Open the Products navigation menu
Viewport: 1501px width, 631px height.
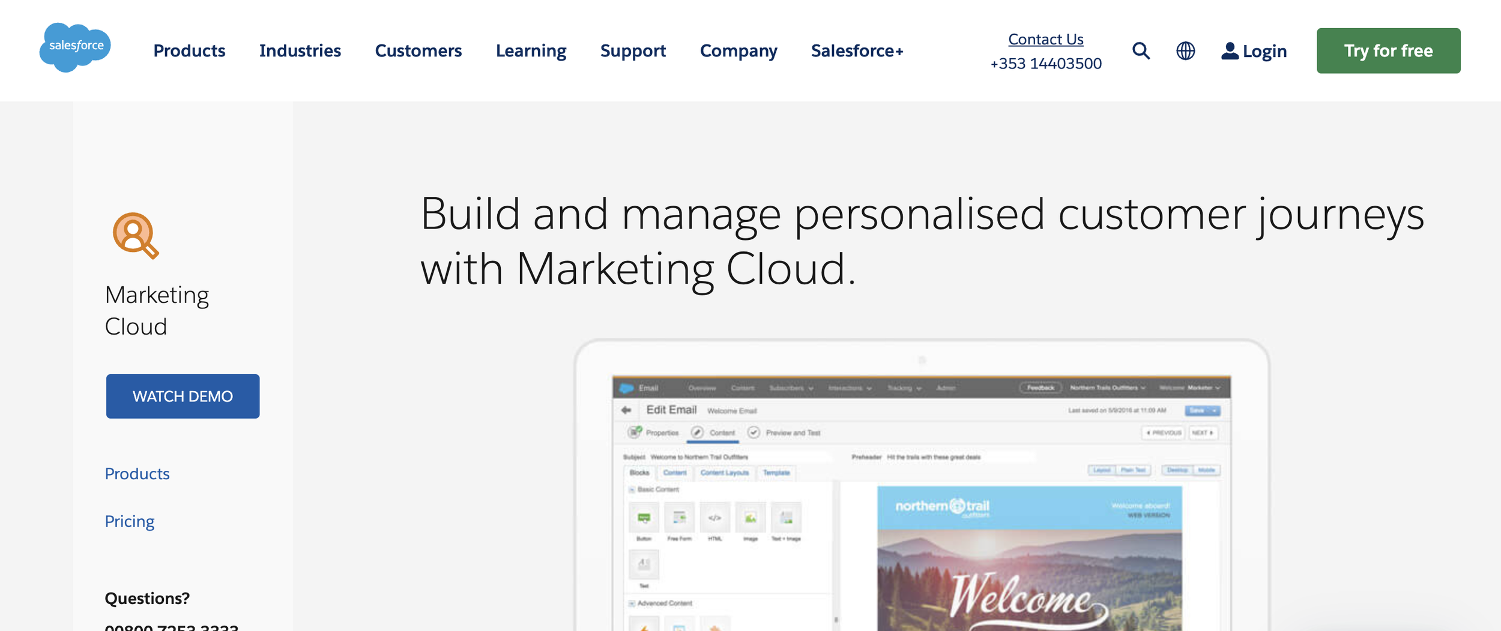tap(189, 51)
